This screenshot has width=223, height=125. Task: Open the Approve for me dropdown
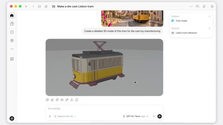point(65,116)
